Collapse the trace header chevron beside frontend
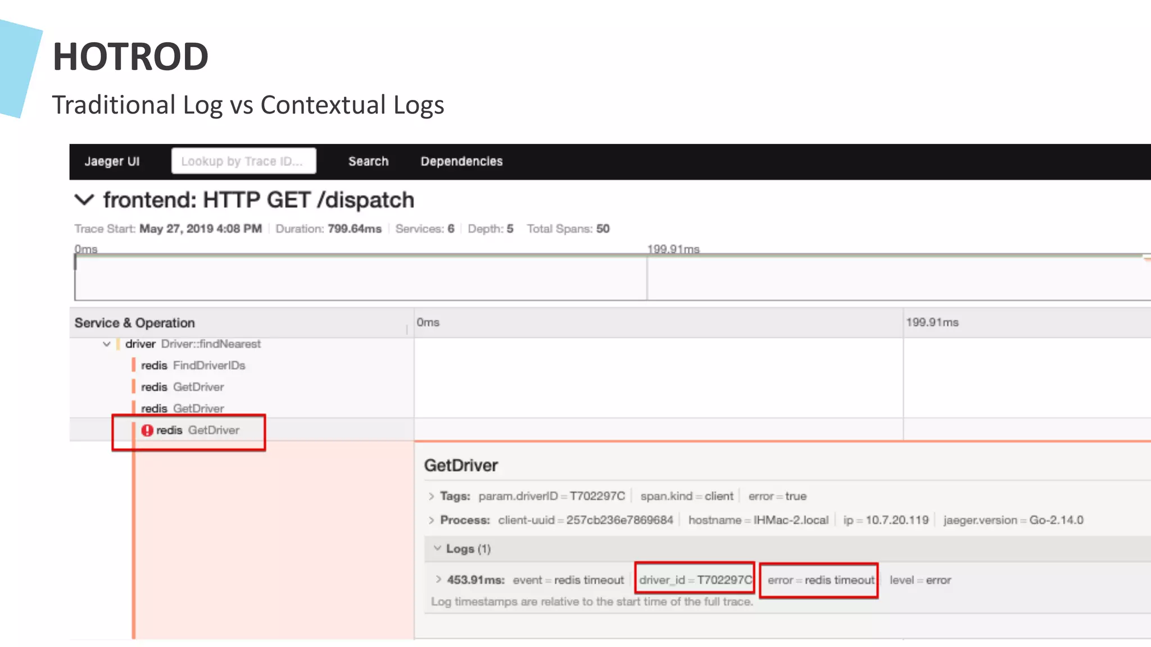The height and width of the screenshot is (647, 1151). [x=84, y=200]
